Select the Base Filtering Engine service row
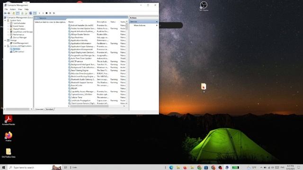 (x=97, y=70)
